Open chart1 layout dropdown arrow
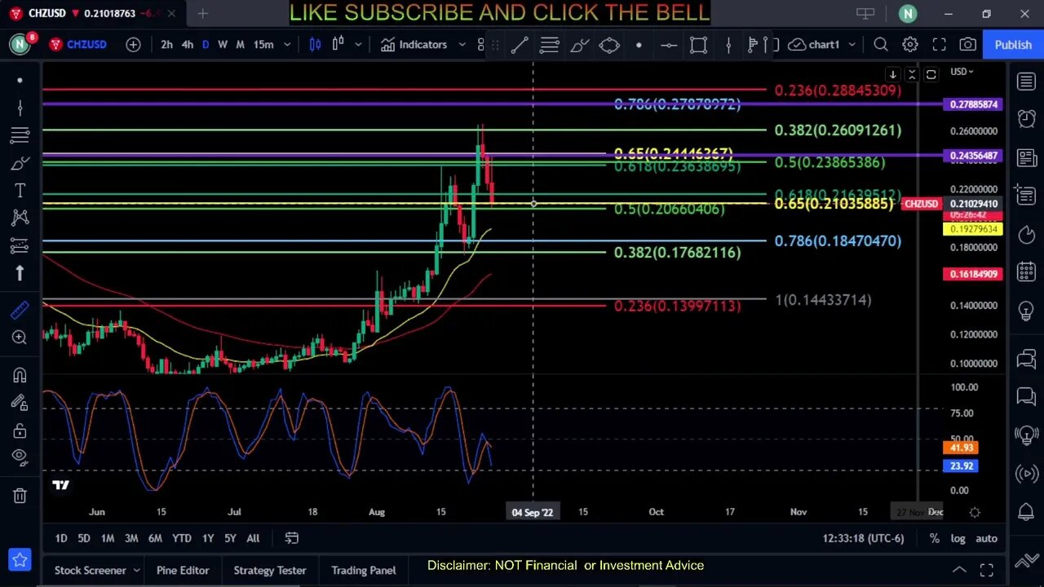This screenshot has width=1044, height=587. (852, 45)
